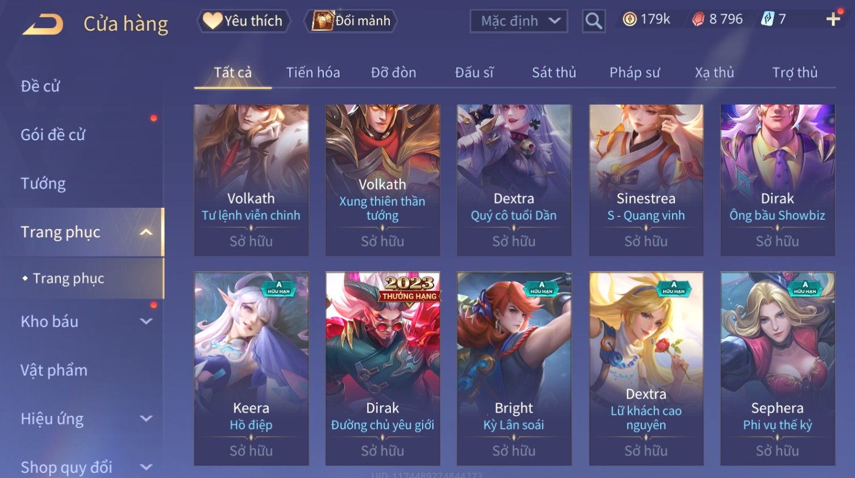This screenshot has width=855, height=478.
Task: Switch to the Pháp sư tab
Action: (x=635, y=73)
